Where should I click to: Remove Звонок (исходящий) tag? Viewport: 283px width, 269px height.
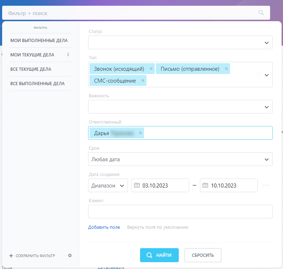[x=151, y=69]
